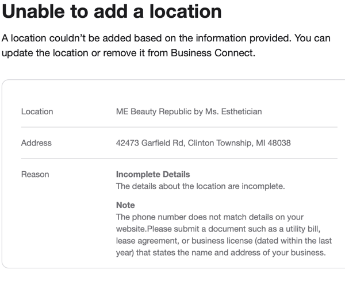Click the 'Unable to add a location' heading

(112, 11)
